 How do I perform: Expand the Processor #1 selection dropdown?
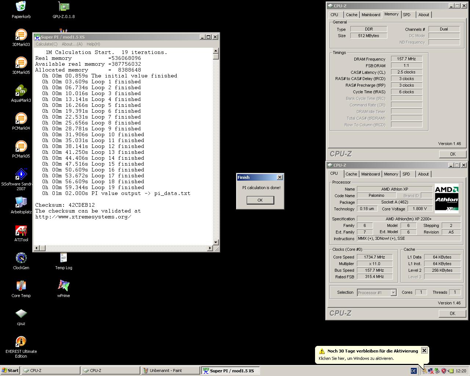click(x=393, y=293)
